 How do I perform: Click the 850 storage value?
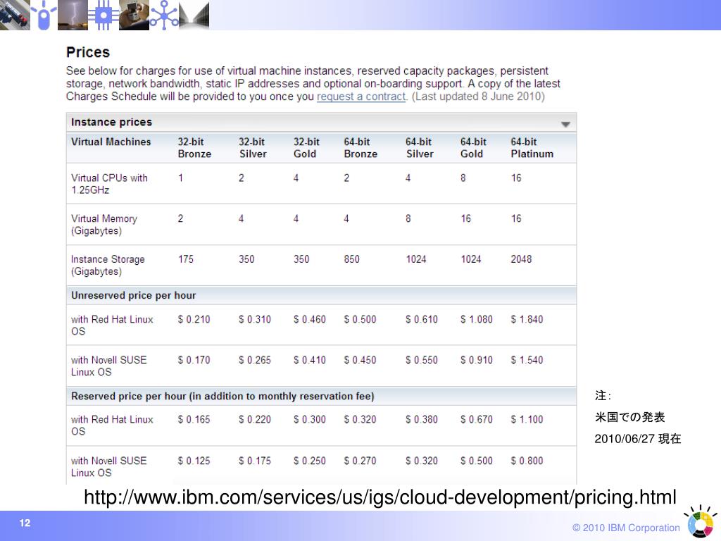pyautogui.click(x=352, y=259)
